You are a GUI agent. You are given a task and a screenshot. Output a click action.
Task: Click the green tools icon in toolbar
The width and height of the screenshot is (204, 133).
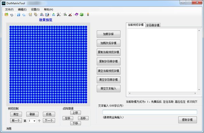pyautogui.click(x=65, y=15)
